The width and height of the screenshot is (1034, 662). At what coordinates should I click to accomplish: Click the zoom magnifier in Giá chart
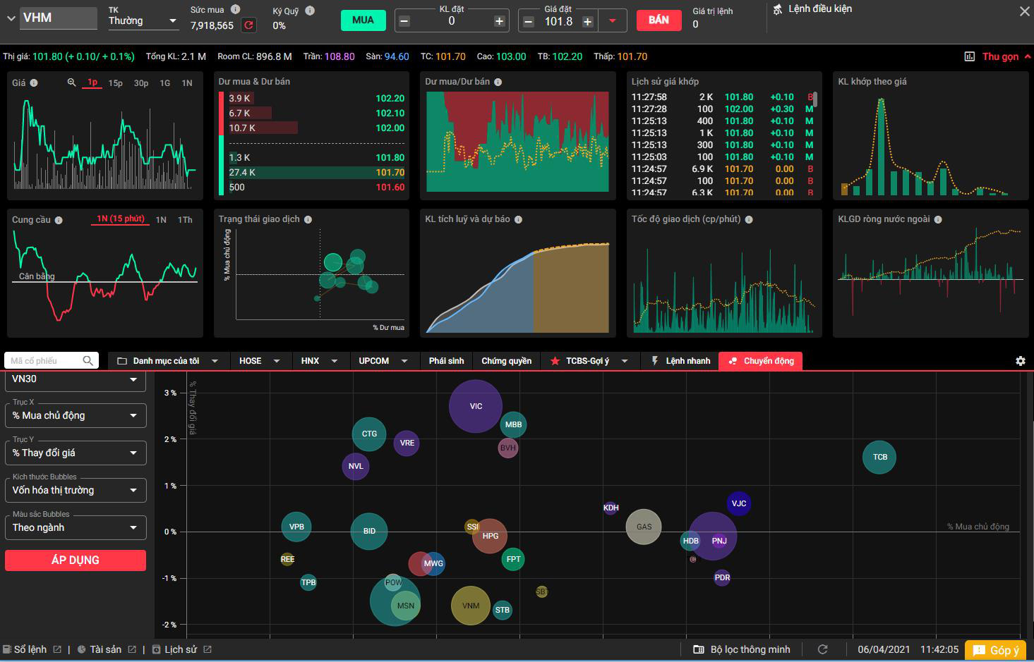click(71, 82)
